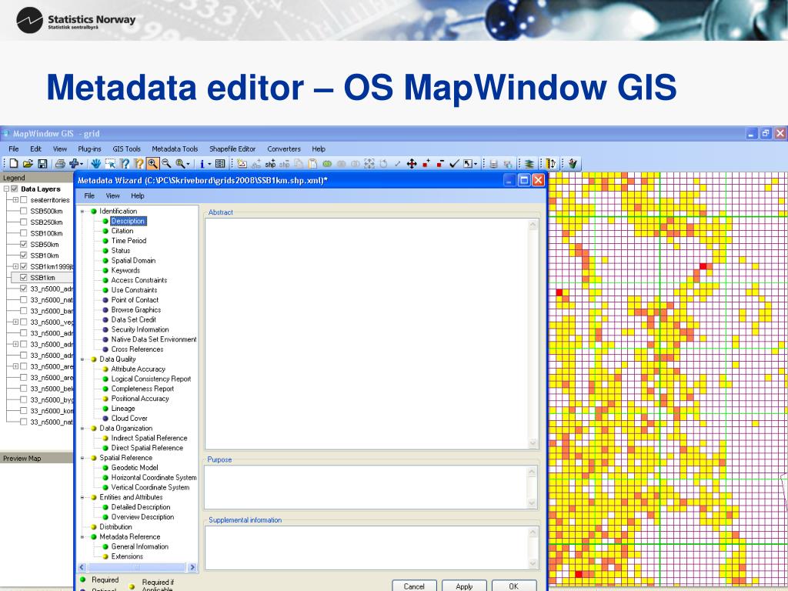Click the OK button in wizard
This screenshot has width=788, height=591.
[x=513, y=586]
